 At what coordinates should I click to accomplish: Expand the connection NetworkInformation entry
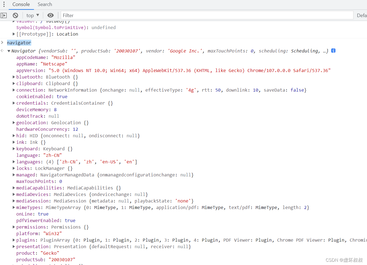pyautogui.click(x=14, y=90)
